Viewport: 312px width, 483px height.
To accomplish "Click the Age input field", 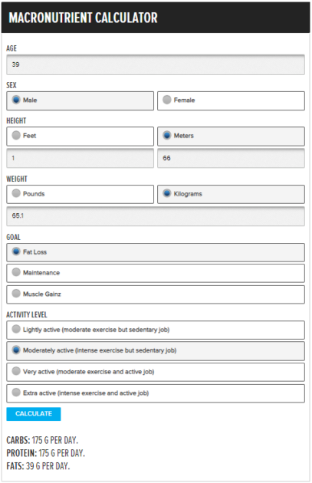I will pos(156,64).
